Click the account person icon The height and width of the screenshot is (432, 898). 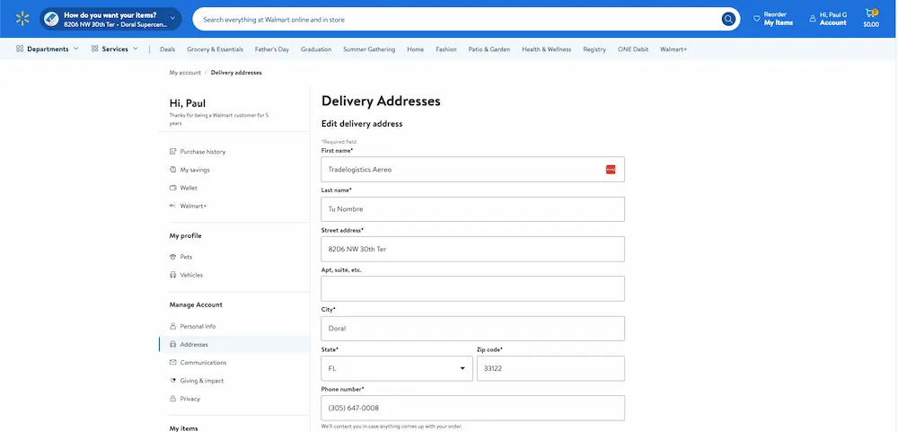point(812,19)
